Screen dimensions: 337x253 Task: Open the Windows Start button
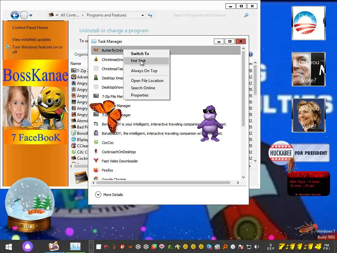tap(9, 247)
